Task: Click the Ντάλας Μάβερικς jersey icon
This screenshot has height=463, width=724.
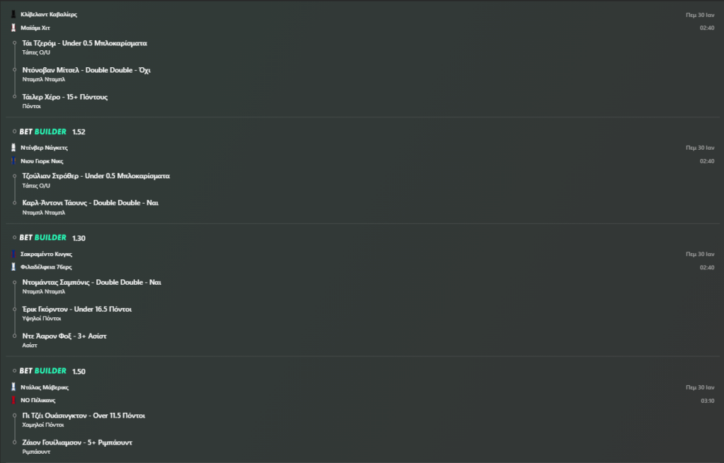Action: tap(14, 387)
